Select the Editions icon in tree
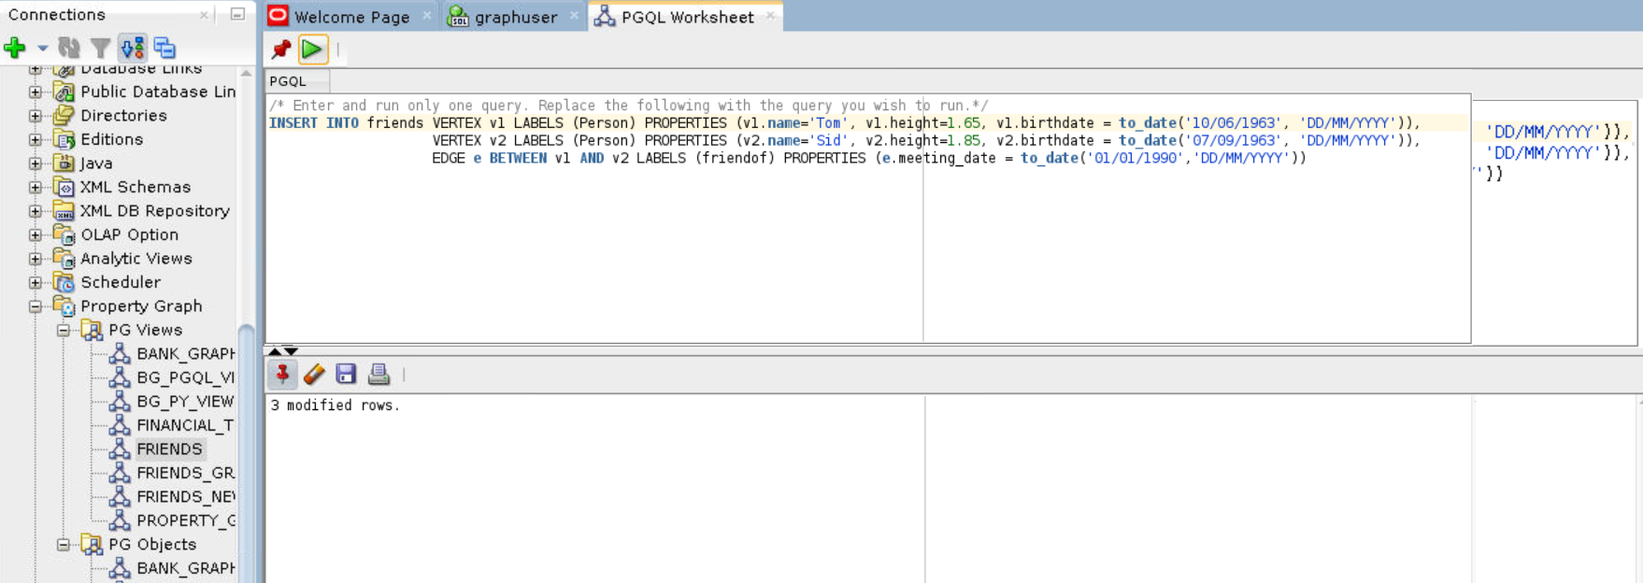1643x583 pixels. (x=64, y=139)
